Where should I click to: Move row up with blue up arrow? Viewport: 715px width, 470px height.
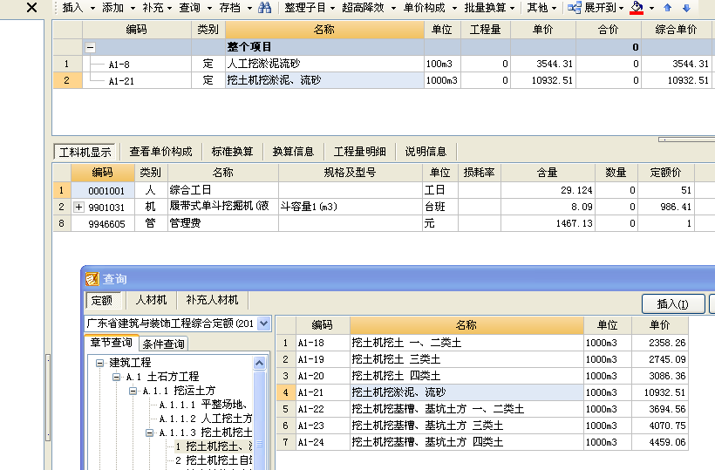point(668,8)
